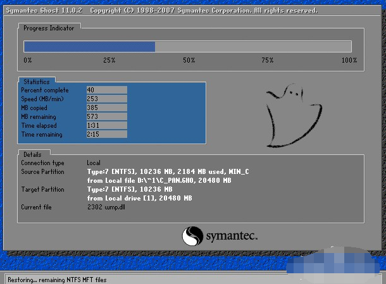The height and width of the screenshot is (284, 386).
Task: Click the Symantec wordmark text
Action: tap(231, 237)
